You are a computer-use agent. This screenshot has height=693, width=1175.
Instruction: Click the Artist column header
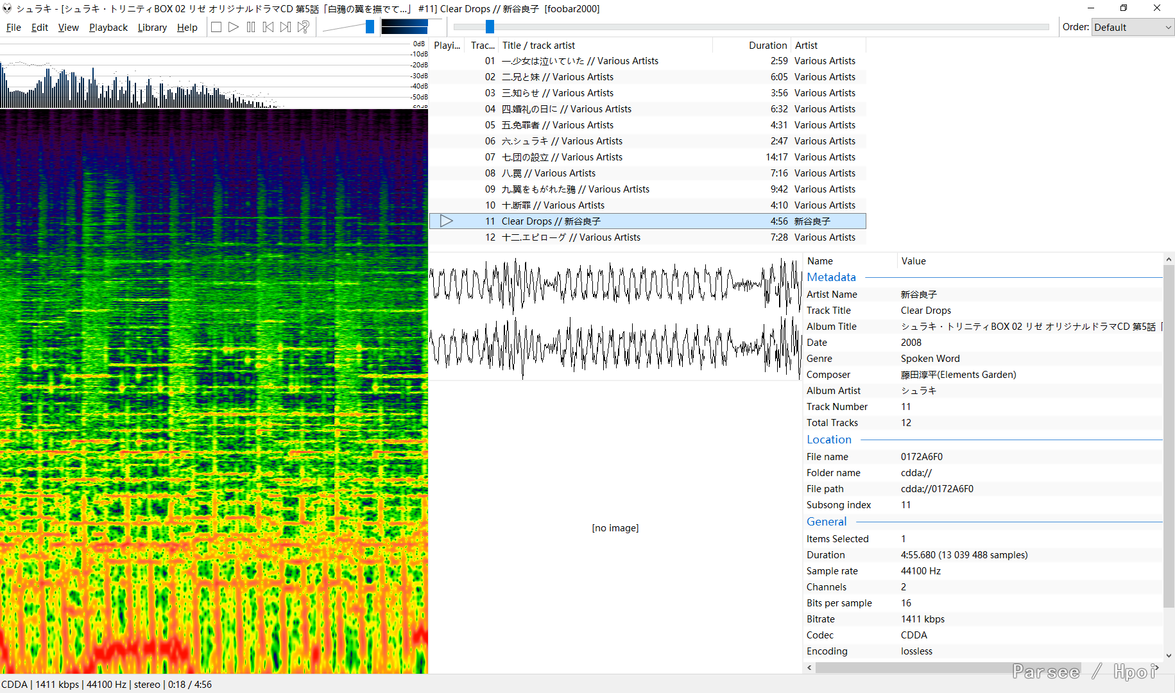(806, 46)
